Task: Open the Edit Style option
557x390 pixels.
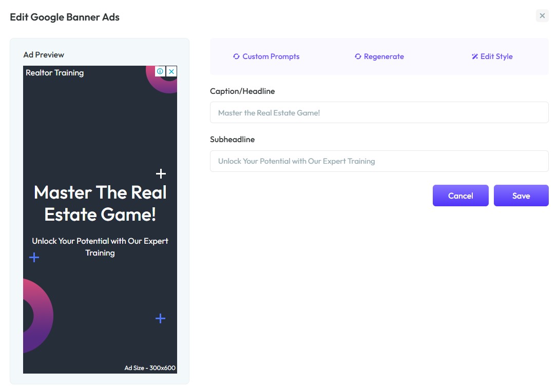Action: pyautogui.click(x=492, y=56)
